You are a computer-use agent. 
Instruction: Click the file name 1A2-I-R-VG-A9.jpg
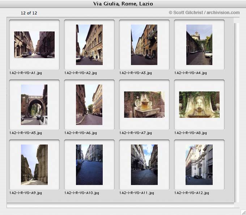pos(26,193)
